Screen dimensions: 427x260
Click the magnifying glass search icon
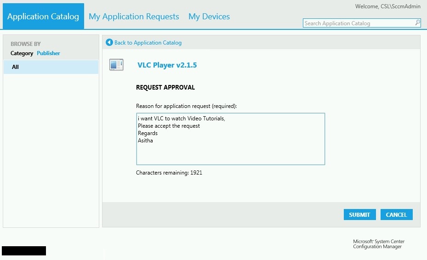pyautogui.click(x=417, y=23)
